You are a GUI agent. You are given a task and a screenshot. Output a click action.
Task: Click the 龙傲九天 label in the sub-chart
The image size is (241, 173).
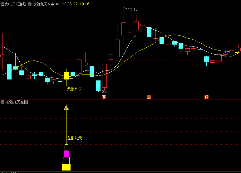tap(74, 138)
